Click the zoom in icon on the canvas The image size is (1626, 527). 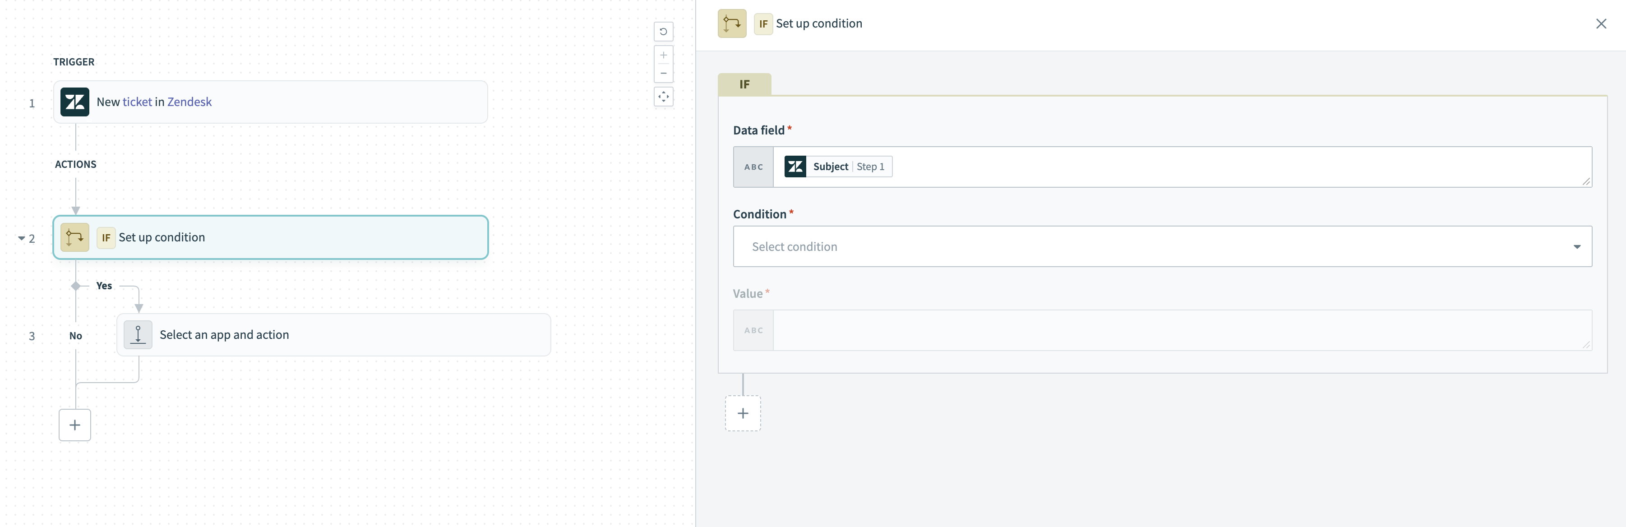(663, 55)
